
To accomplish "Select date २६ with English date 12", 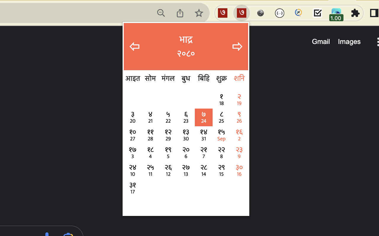I will [168, 171].
